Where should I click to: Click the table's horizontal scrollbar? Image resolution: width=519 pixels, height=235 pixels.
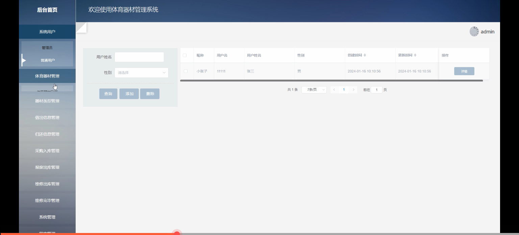(x=331, y=81)
